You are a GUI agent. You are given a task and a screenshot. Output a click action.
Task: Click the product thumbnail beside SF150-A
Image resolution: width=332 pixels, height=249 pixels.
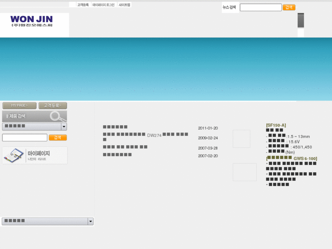point(242,139)
